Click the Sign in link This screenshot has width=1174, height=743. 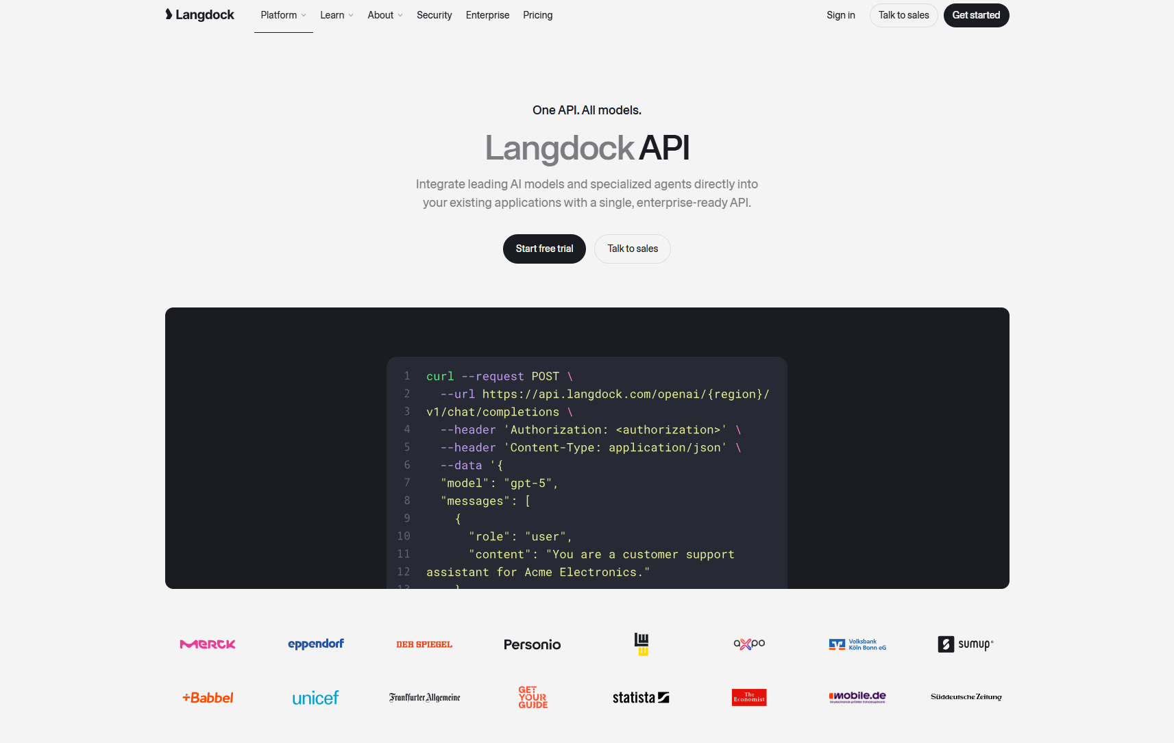click(x=841, y=15)
